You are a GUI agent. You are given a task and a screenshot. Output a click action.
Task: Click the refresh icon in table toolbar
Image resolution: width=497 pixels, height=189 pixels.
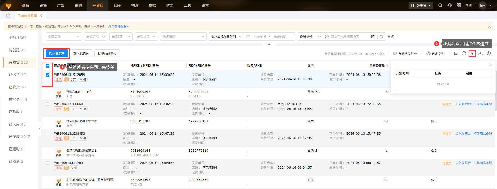[x=464, y=53]
